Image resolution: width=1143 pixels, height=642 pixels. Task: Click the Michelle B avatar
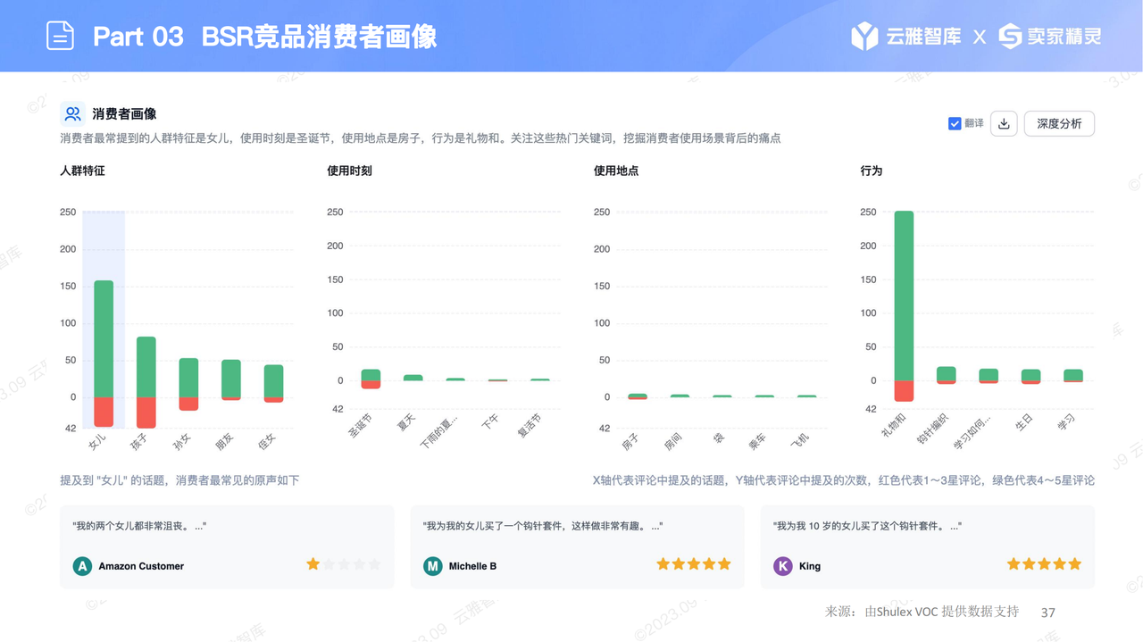[x=433, y=566]
